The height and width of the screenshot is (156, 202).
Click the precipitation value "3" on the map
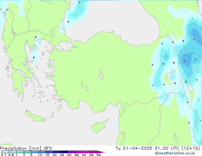[195, 60]
